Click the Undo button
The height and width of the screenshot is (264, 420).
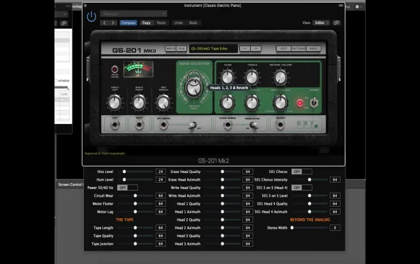pos(178,23)
